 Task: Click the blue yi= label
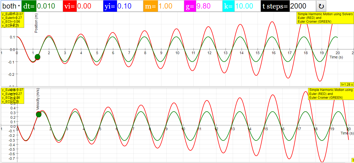pyautogui.click(x=110, y=6)
